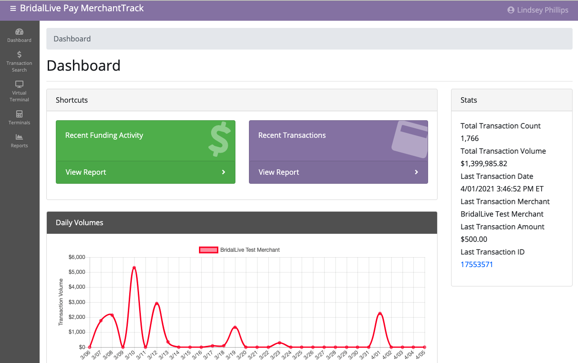578x363 pixels.
Task: Expand Recent Transactions chevron arrow
Action: 416,172
